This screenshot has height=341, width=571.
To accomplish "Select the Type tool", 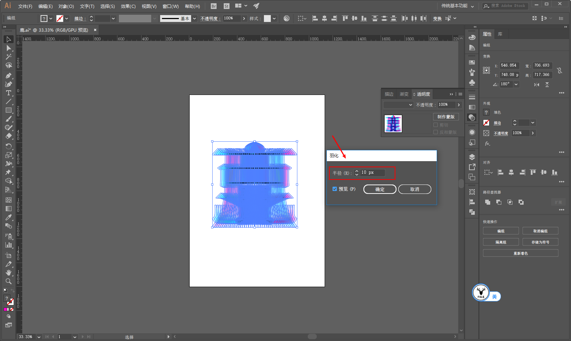I will tap(9, 93).
